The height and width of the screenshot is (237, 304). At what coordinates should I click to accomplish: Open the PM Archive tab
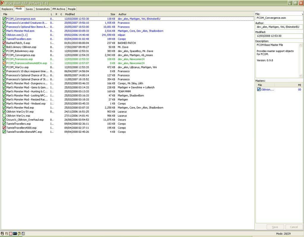(59, 9)
